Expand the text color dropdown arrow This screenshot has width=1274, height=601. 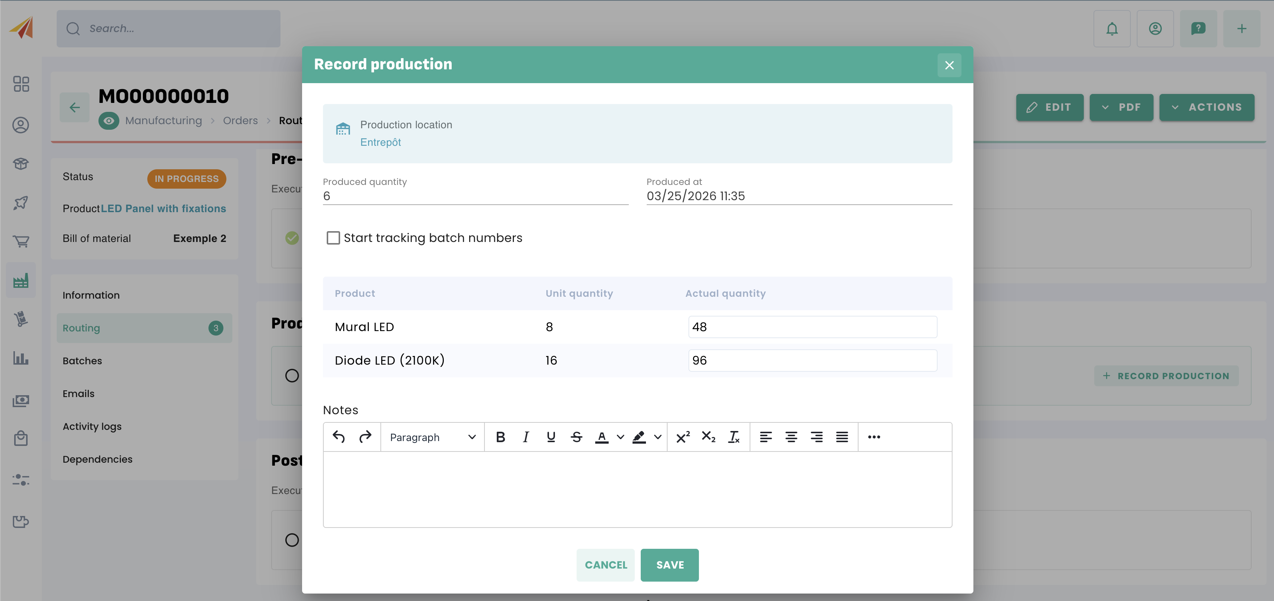621,437
